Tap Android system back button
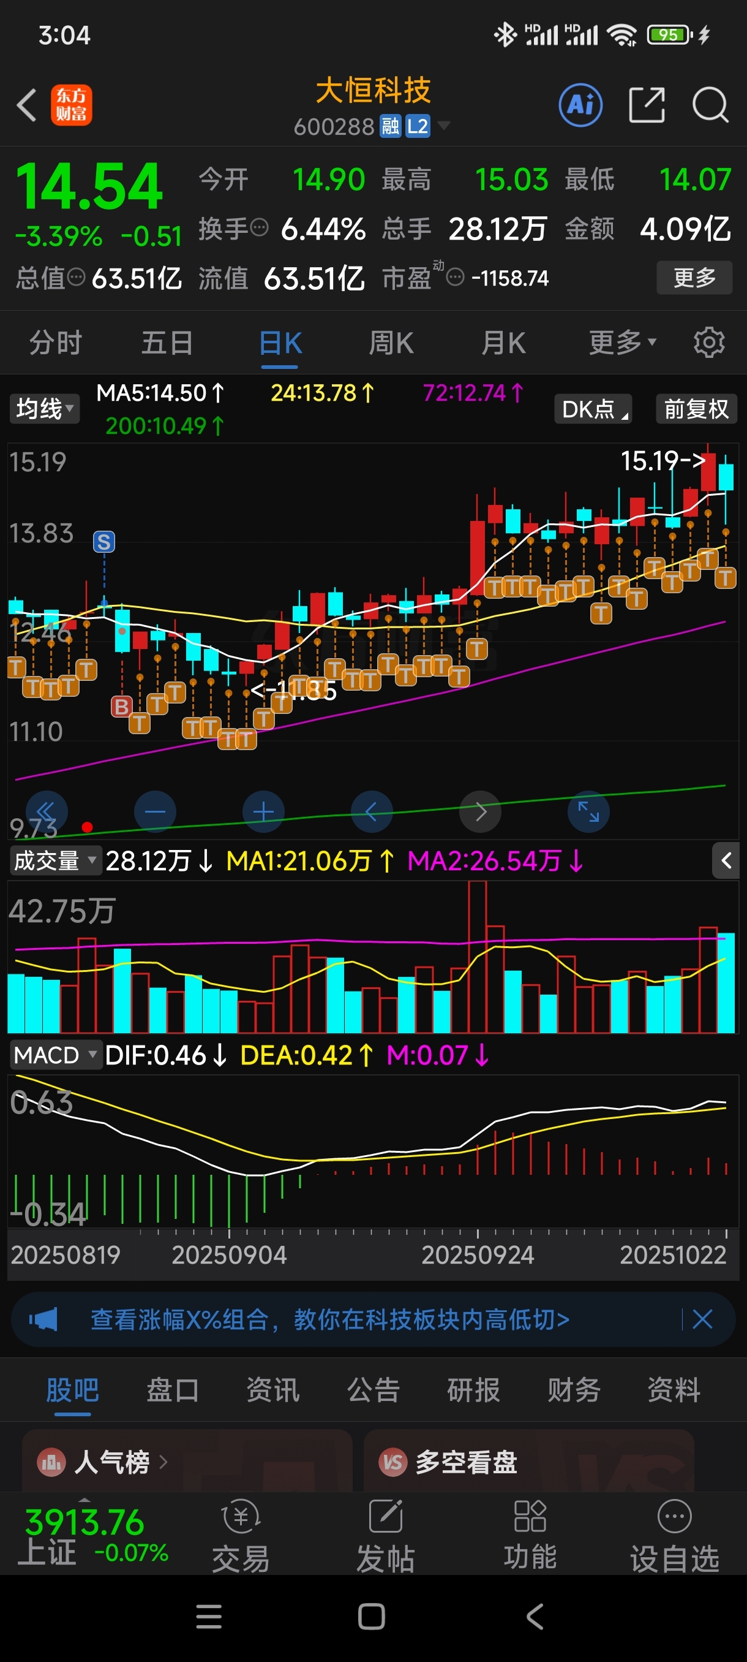 pos(535,1617)
